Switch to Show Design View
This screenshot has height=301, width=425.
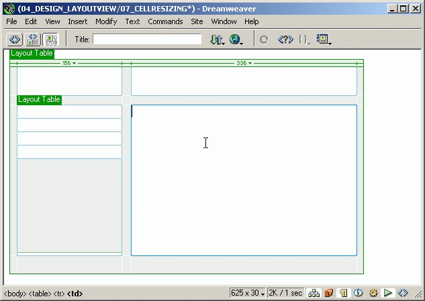[50, 40]
